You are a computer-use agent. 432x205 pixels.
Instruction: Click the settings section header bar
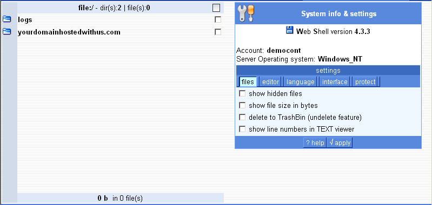(328, 70)
